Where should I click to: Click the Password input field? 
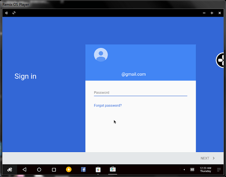click(x=141, y=93)
